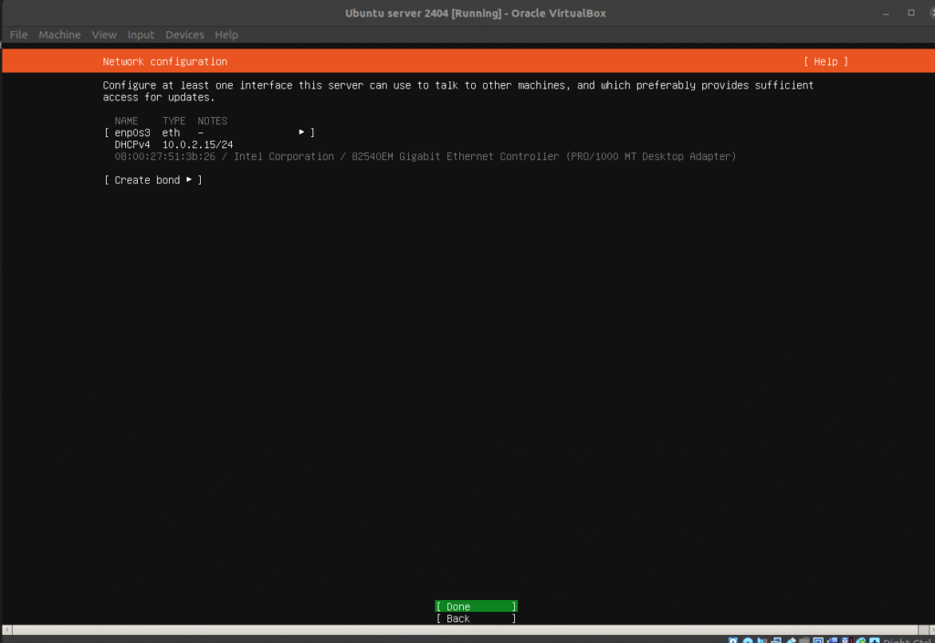Screen dimensions: 935x643
Task: Go Back to the previous installer step
Action: tap(476, 618)
